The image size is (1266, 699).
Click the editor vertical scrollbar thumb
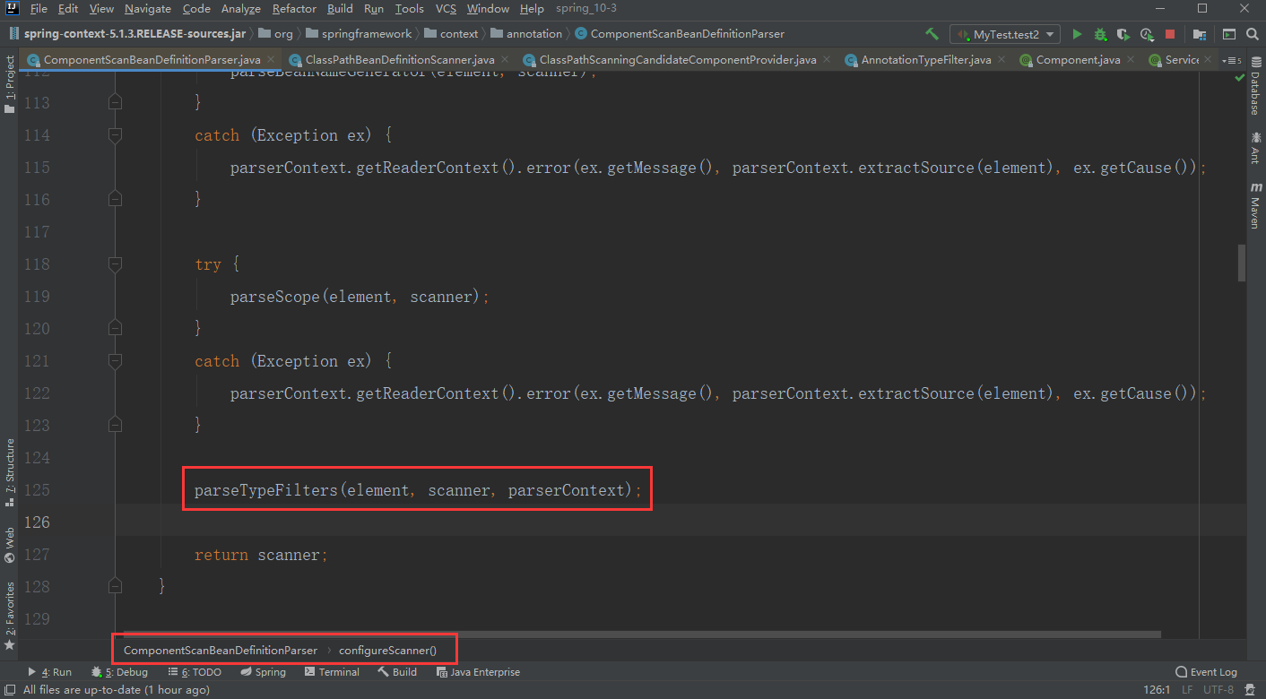(1241, 263)
